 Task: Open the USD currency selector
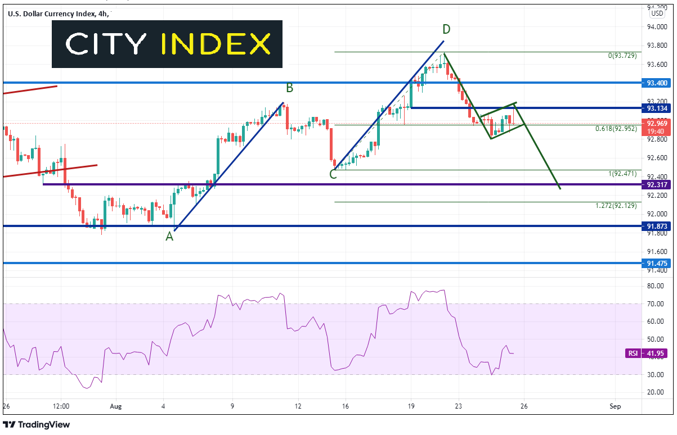coord(657,12)
